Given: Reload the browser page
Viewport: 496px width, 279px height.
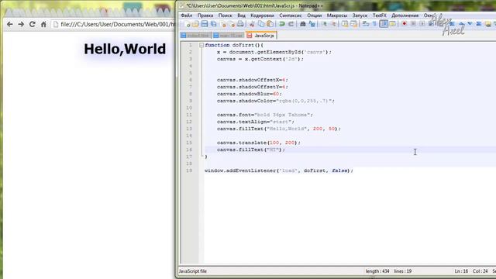Looking at the screenshot, I should 32,24.
